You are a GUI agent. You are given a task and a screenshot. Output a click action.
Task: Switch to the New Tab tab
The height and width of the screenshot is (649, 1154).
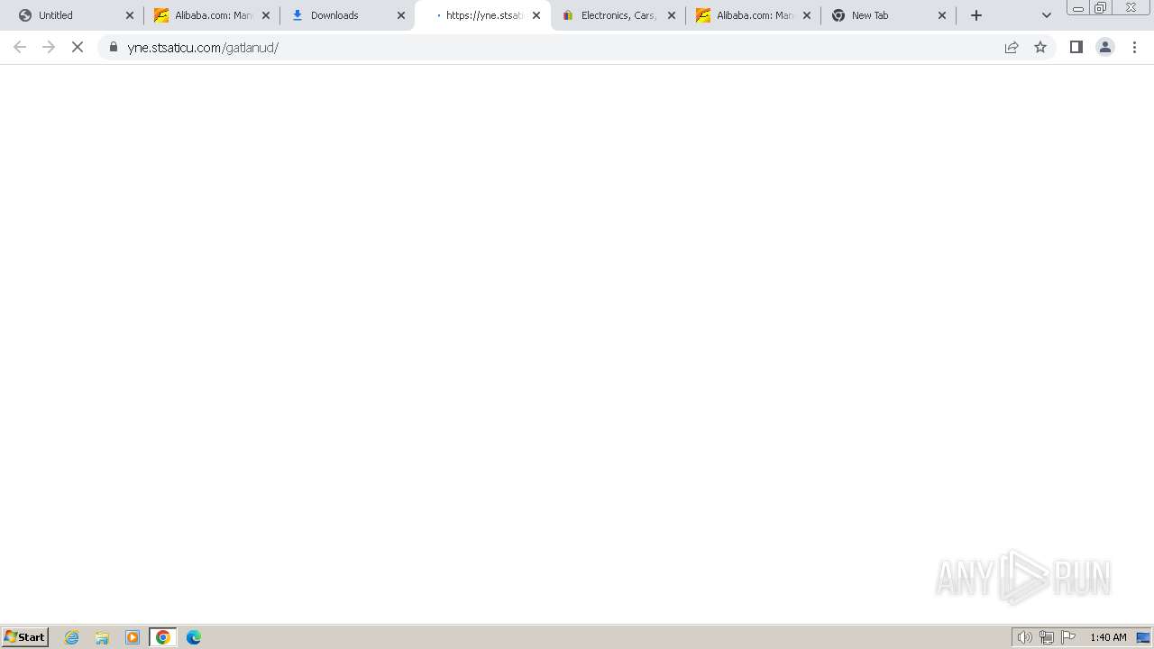888,15
